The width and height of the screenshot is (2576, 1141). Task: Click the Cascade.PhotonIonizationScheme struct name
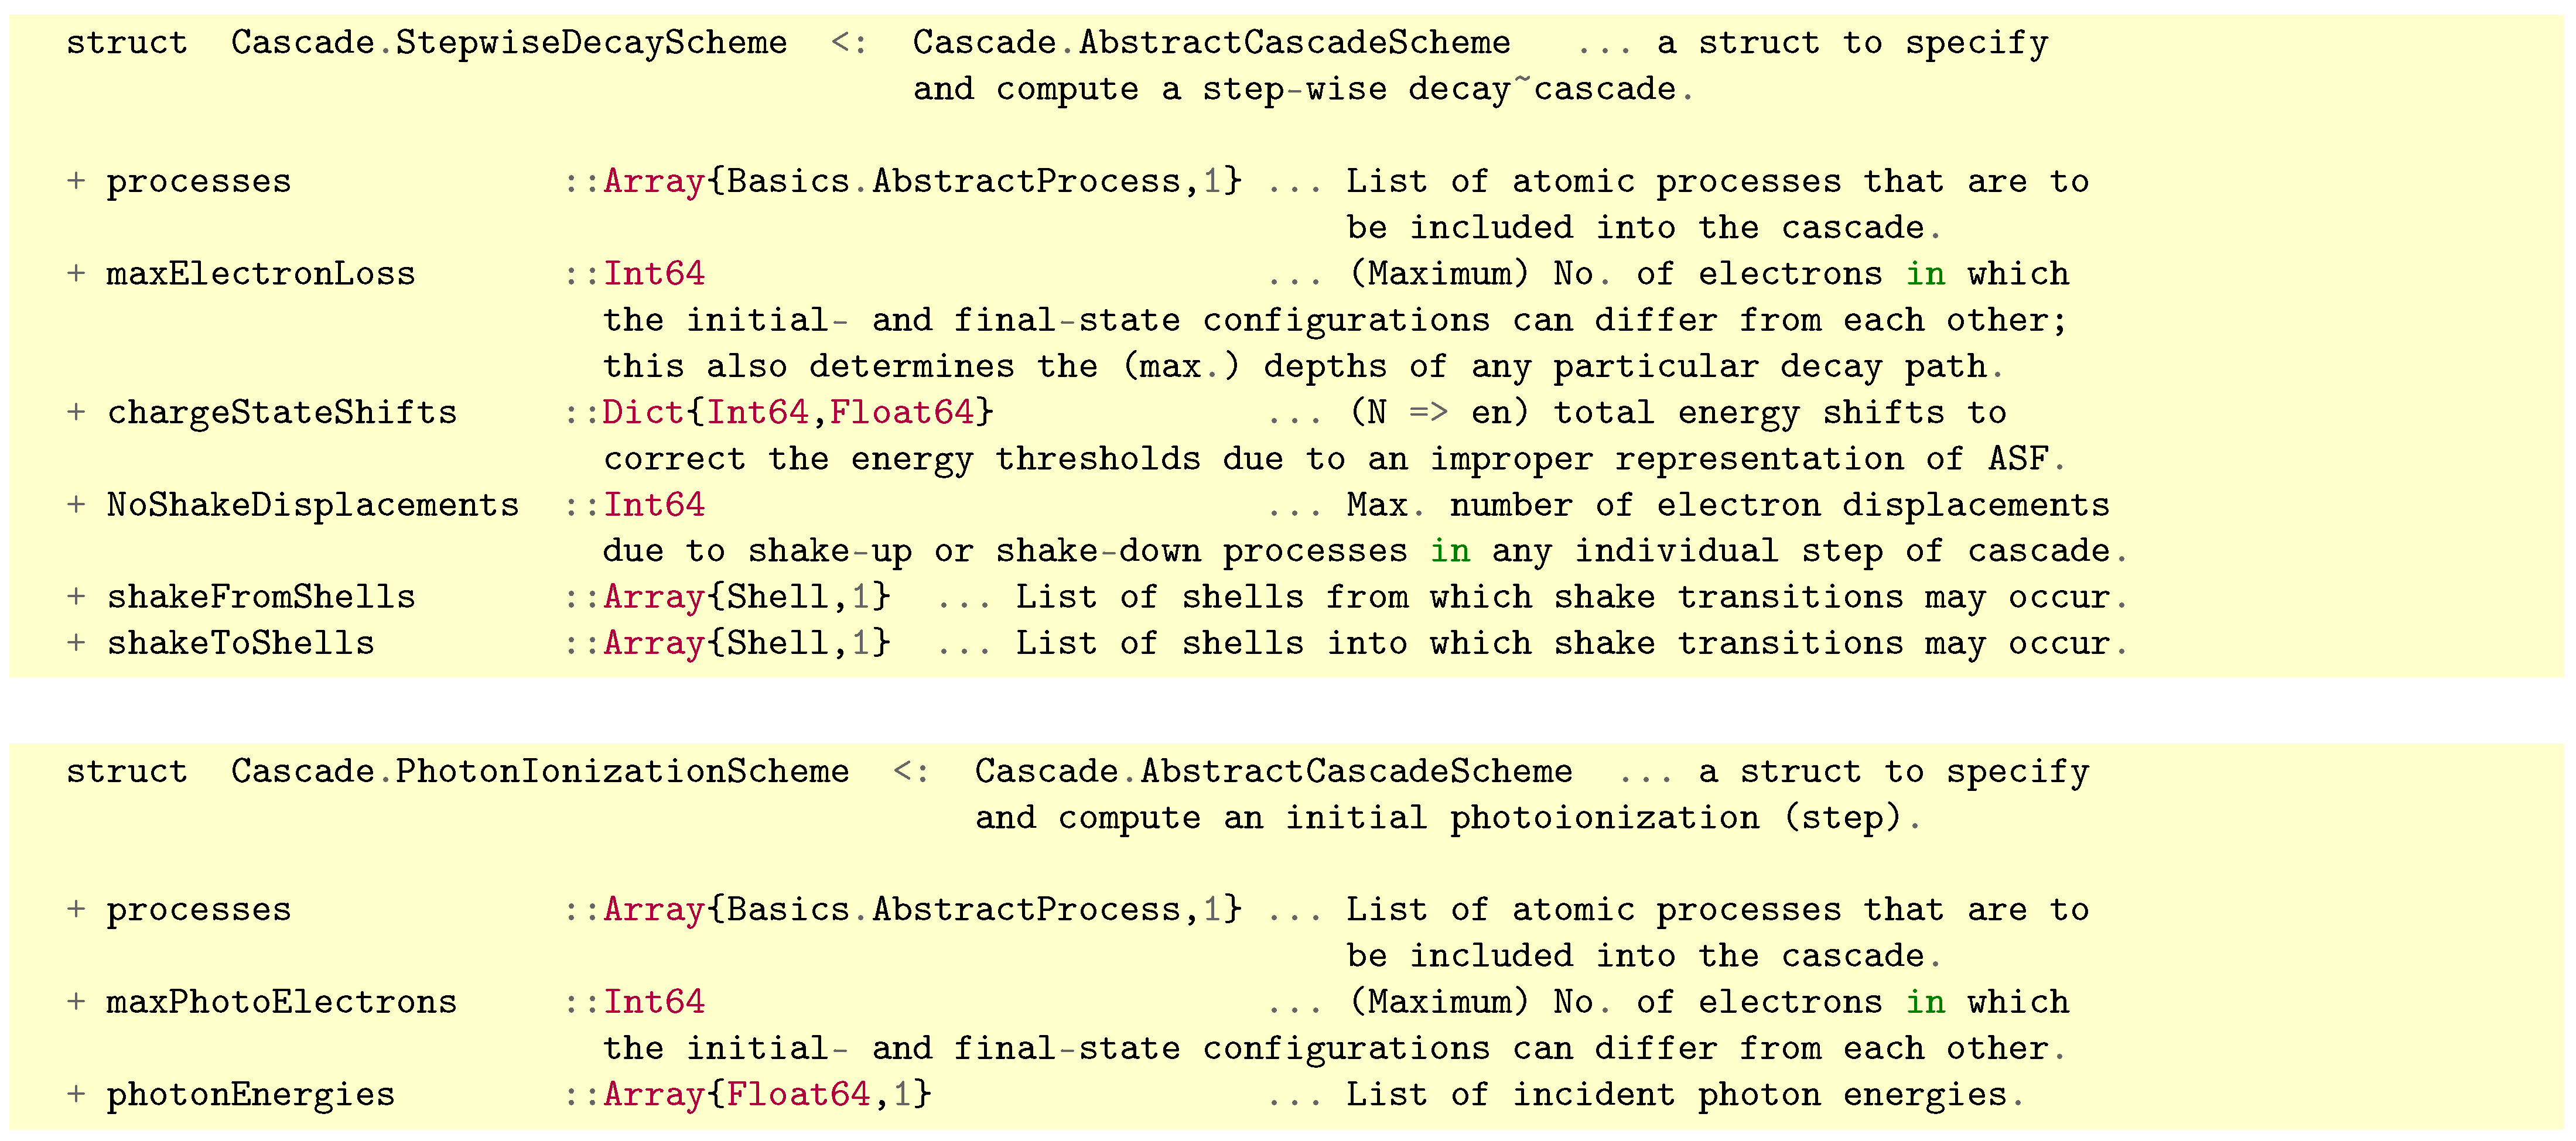(x=539, y=772)
